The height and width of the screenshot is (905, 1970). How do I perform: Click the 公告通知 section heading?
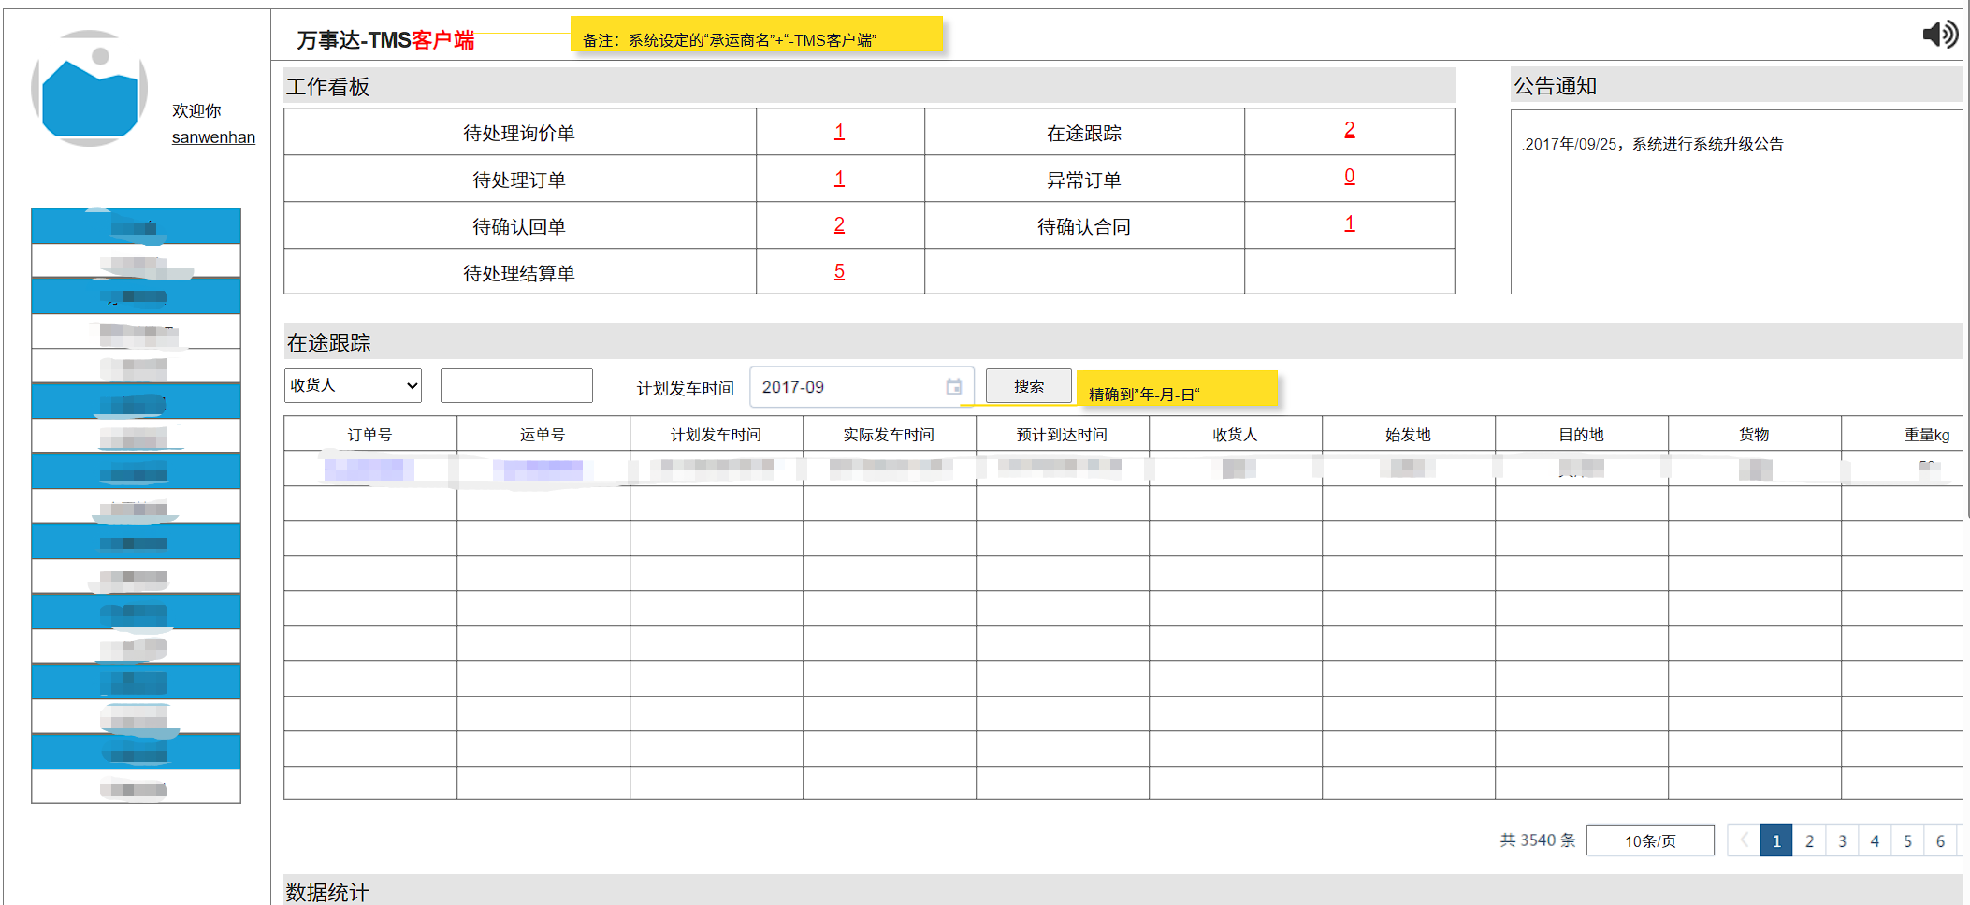pyautogui.click(x=1556, y=86)
